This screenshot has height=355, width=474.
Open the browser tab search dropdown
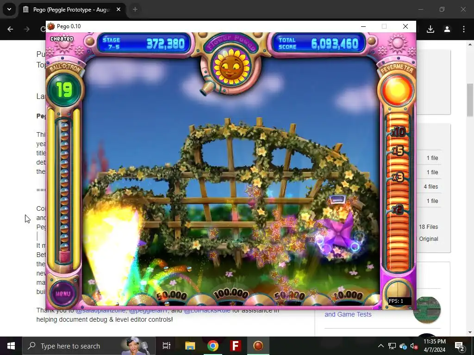point(9,9)
